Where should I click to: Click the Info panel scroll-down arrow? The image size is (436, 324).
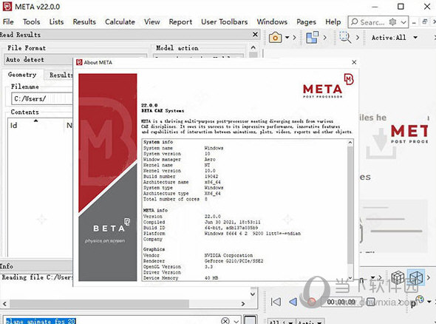point(253,294)
